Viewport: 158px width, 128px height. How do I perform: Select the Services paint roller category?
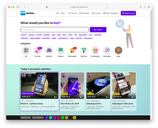coord(84,50)
